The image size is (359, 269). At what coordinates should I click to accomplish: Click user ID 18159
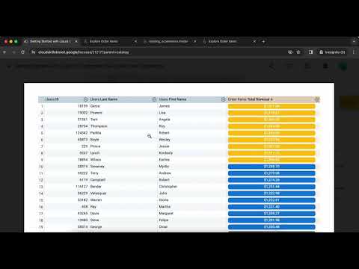(82, 106)
